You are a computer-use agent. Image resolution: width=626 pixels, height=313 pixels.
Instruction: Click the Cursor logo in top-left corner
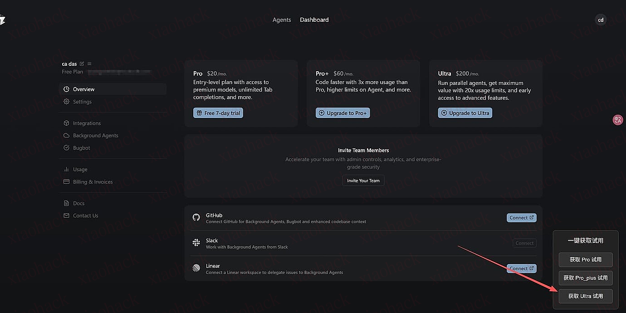2,20
